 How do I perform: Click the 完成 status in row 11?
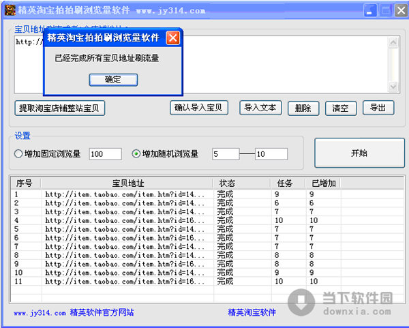tap(225, 282)
